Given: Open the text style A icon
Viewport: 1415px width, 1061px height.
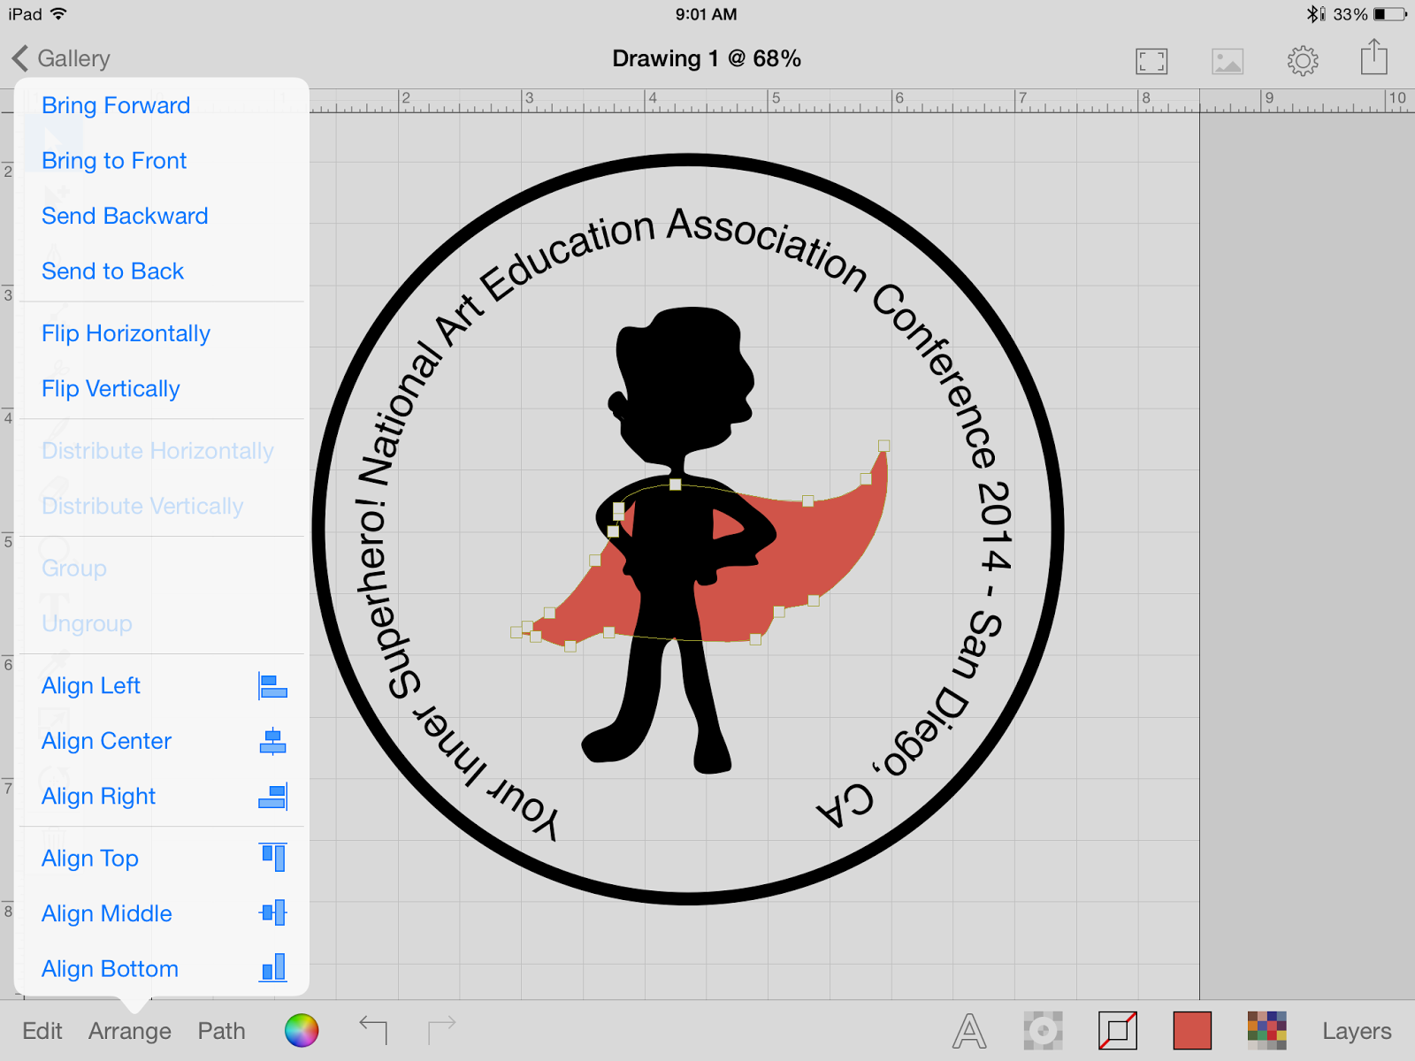Looking at the screenshot, I should click(969, 1031).
